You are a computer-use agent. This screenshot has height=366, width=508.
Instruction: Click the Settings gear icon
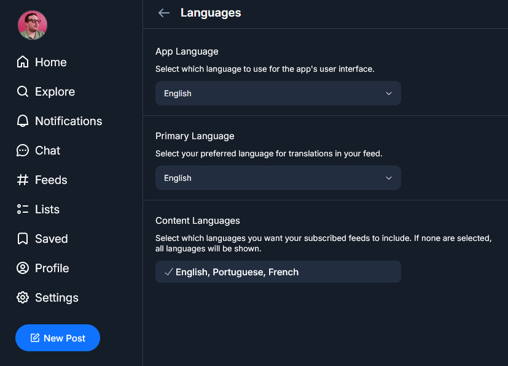point(23,297)
